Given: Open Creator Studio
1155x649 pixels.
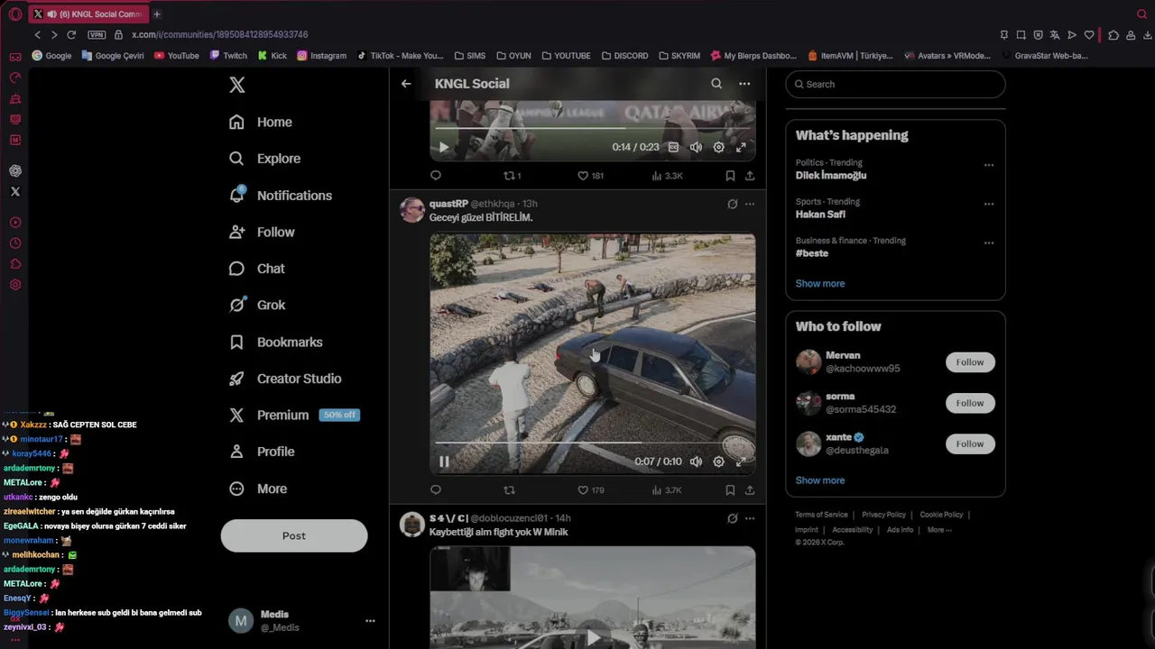Looking at the screenshot, I should coord(285,379).
